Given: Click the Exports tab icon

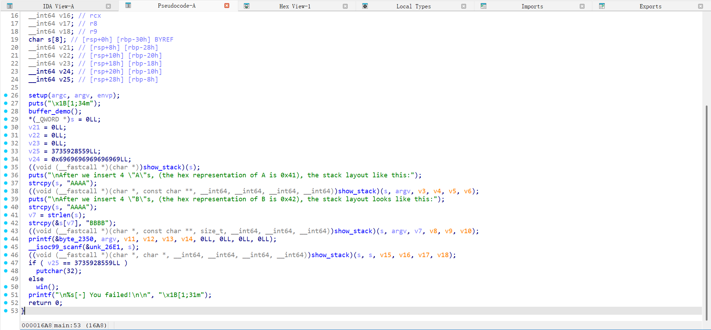Looking at the screenshot, I should (x=602, y=6).
